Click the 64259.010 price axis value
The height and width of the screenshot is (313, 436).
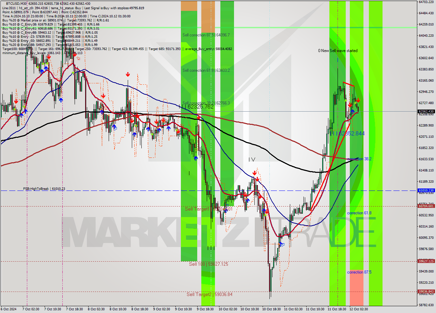pyautogui.click(x=426, y=24)
